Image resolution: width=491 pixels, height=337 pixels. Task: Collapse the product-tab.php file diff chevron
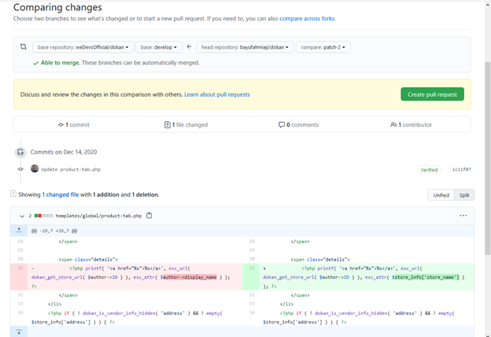pyautogui.click(x=22, y=216)
